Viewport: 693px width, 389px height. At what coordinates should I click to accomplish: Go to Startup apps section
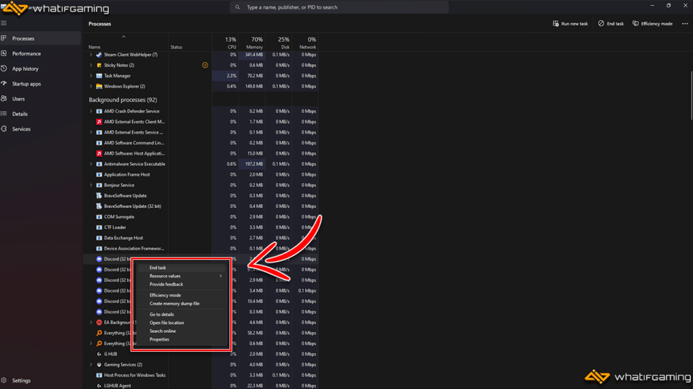click(x=26, y=84)
